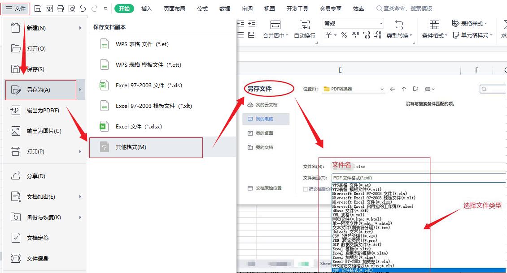Click the percent style icon
This screenshot has width=507, height=273.
(x=344, y=35)
